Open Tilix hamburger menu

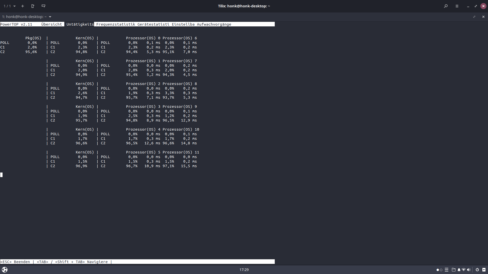[457, 6]
